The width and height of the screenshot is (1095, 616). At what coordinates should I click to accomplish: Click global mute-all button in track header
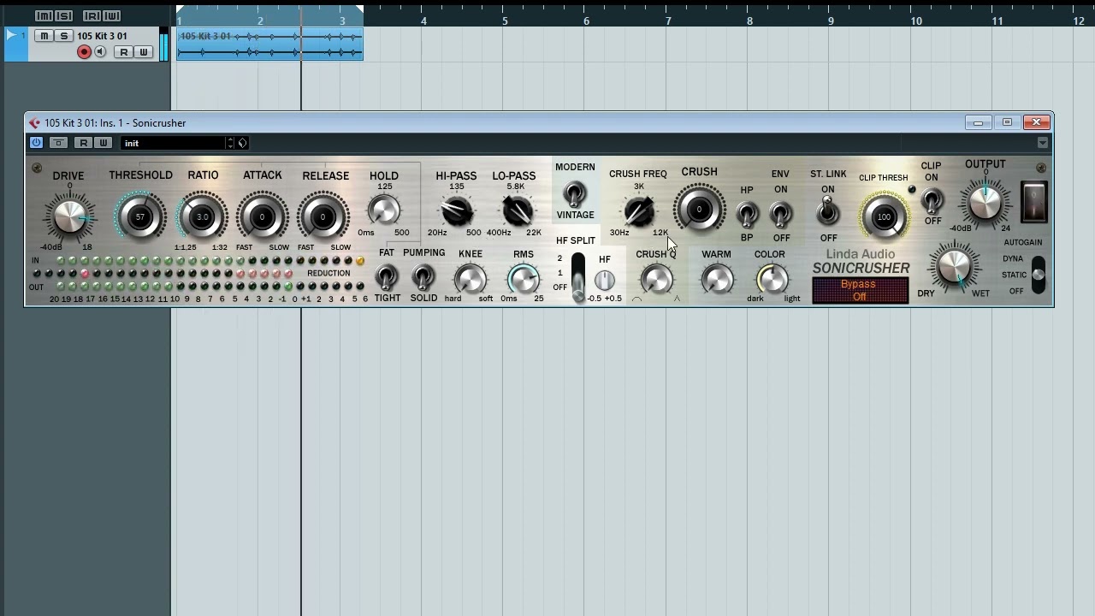pos(44,16)
